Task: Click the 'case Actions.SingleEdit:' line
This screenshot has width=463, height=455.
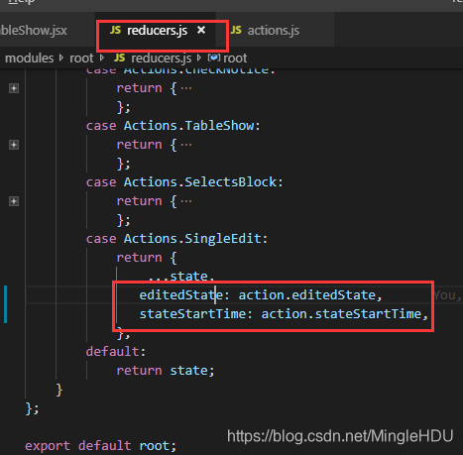Action: [176, 239]
